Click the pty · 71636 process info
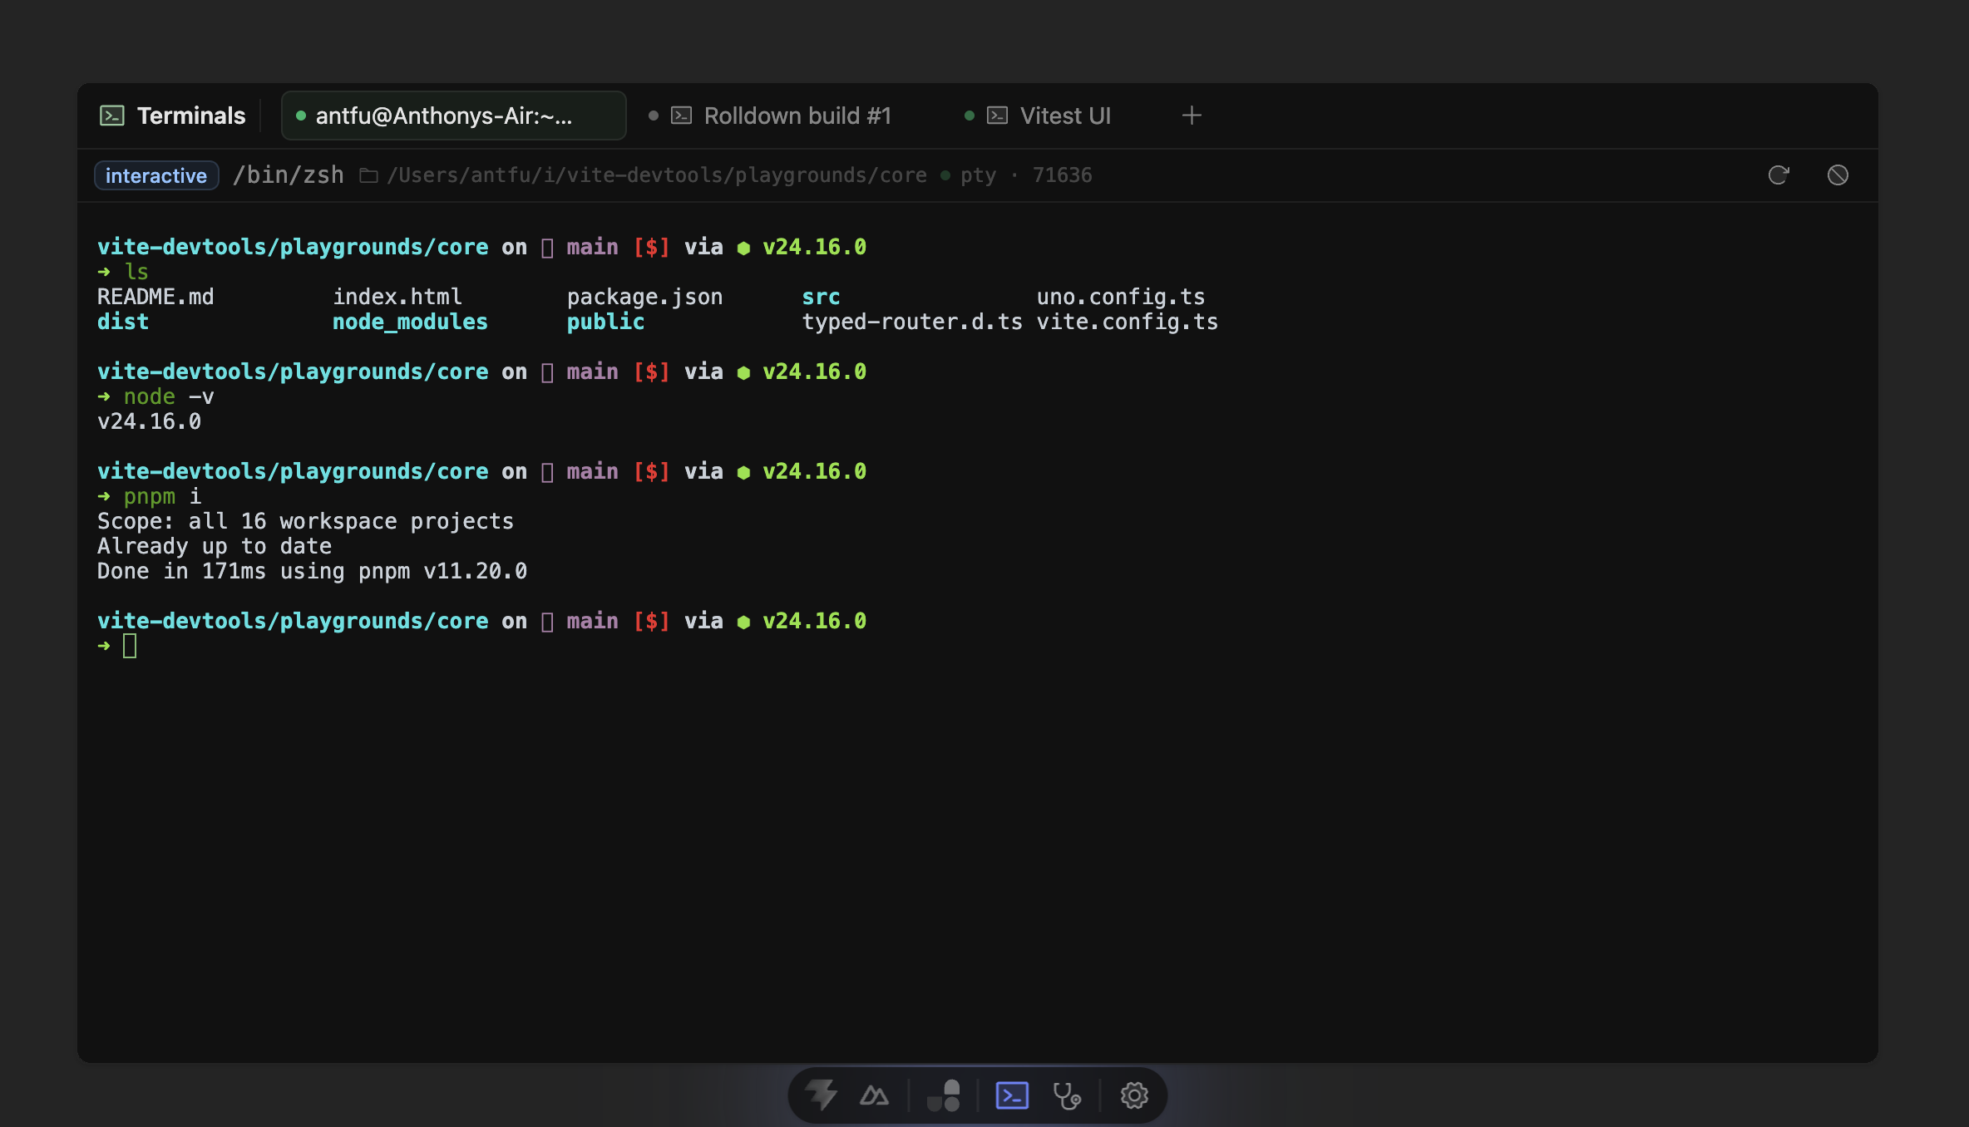 coord(1026,175)
